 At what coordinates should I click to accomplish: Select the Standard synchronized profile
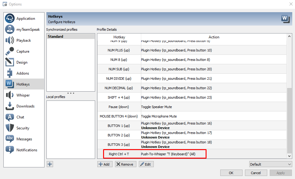click(x=70, y=37)
